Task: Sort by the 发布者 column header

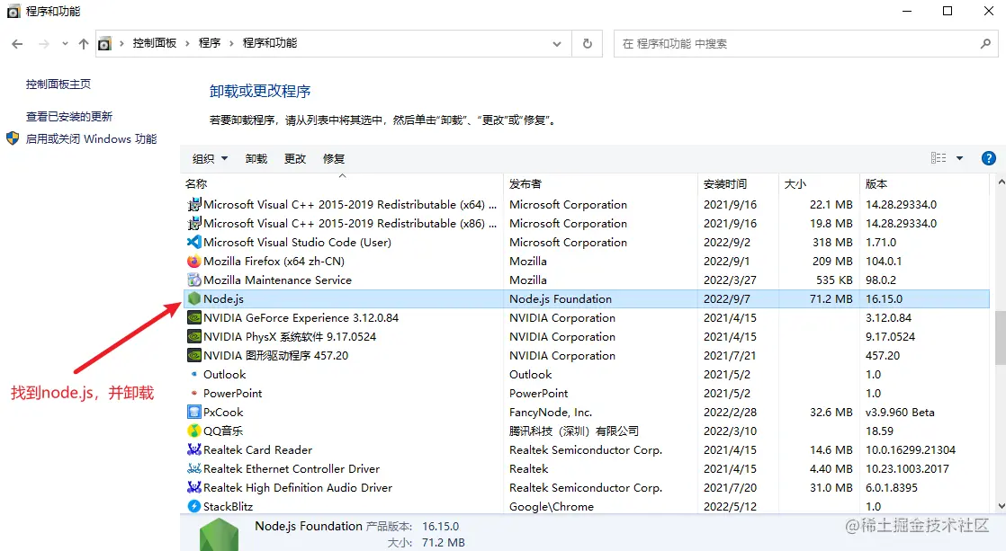Action: click(601, 184)
